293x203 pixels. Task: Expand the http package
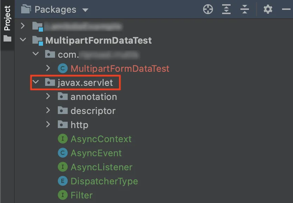(48, 125)
